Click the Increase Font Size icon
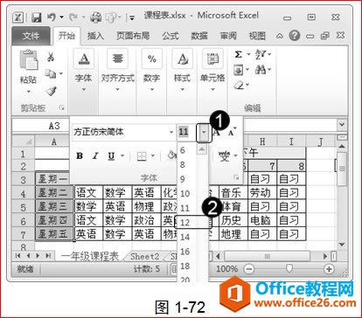The height and width of the screenshot is (318, 362). point(216,133)
